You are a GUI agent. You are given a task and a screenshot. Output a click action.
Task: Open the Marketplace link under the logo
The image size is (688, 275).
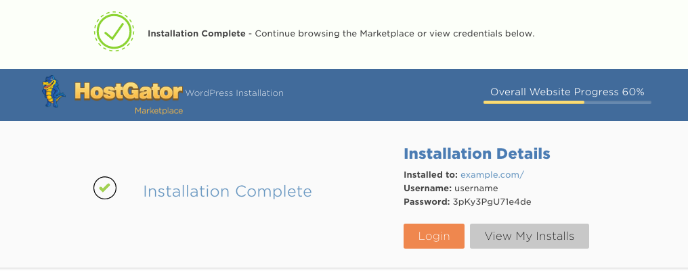(159, 111)
